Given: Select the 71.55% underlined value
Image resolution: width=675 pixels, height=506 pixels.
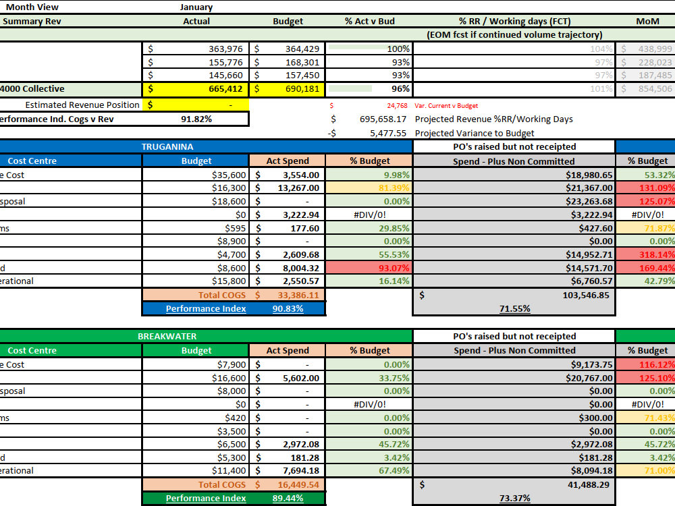Looking at the screenshot, I should [514, 308].
